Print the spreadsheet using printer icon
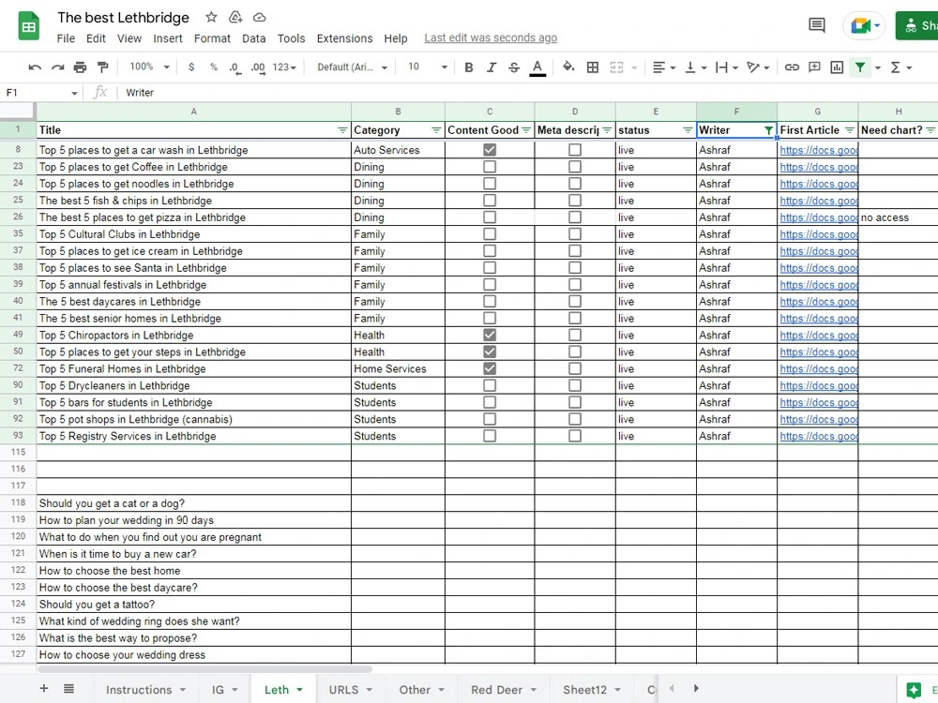 tap(80, 67)
